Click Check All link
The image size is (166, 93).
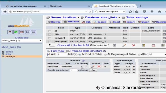(x=64, y=45)
